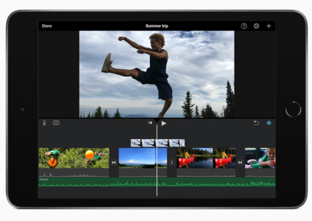Toggle audio waveforms icon
Image resolution: width=312 pixels, height=221 pixels.
[x=269, y=123]
